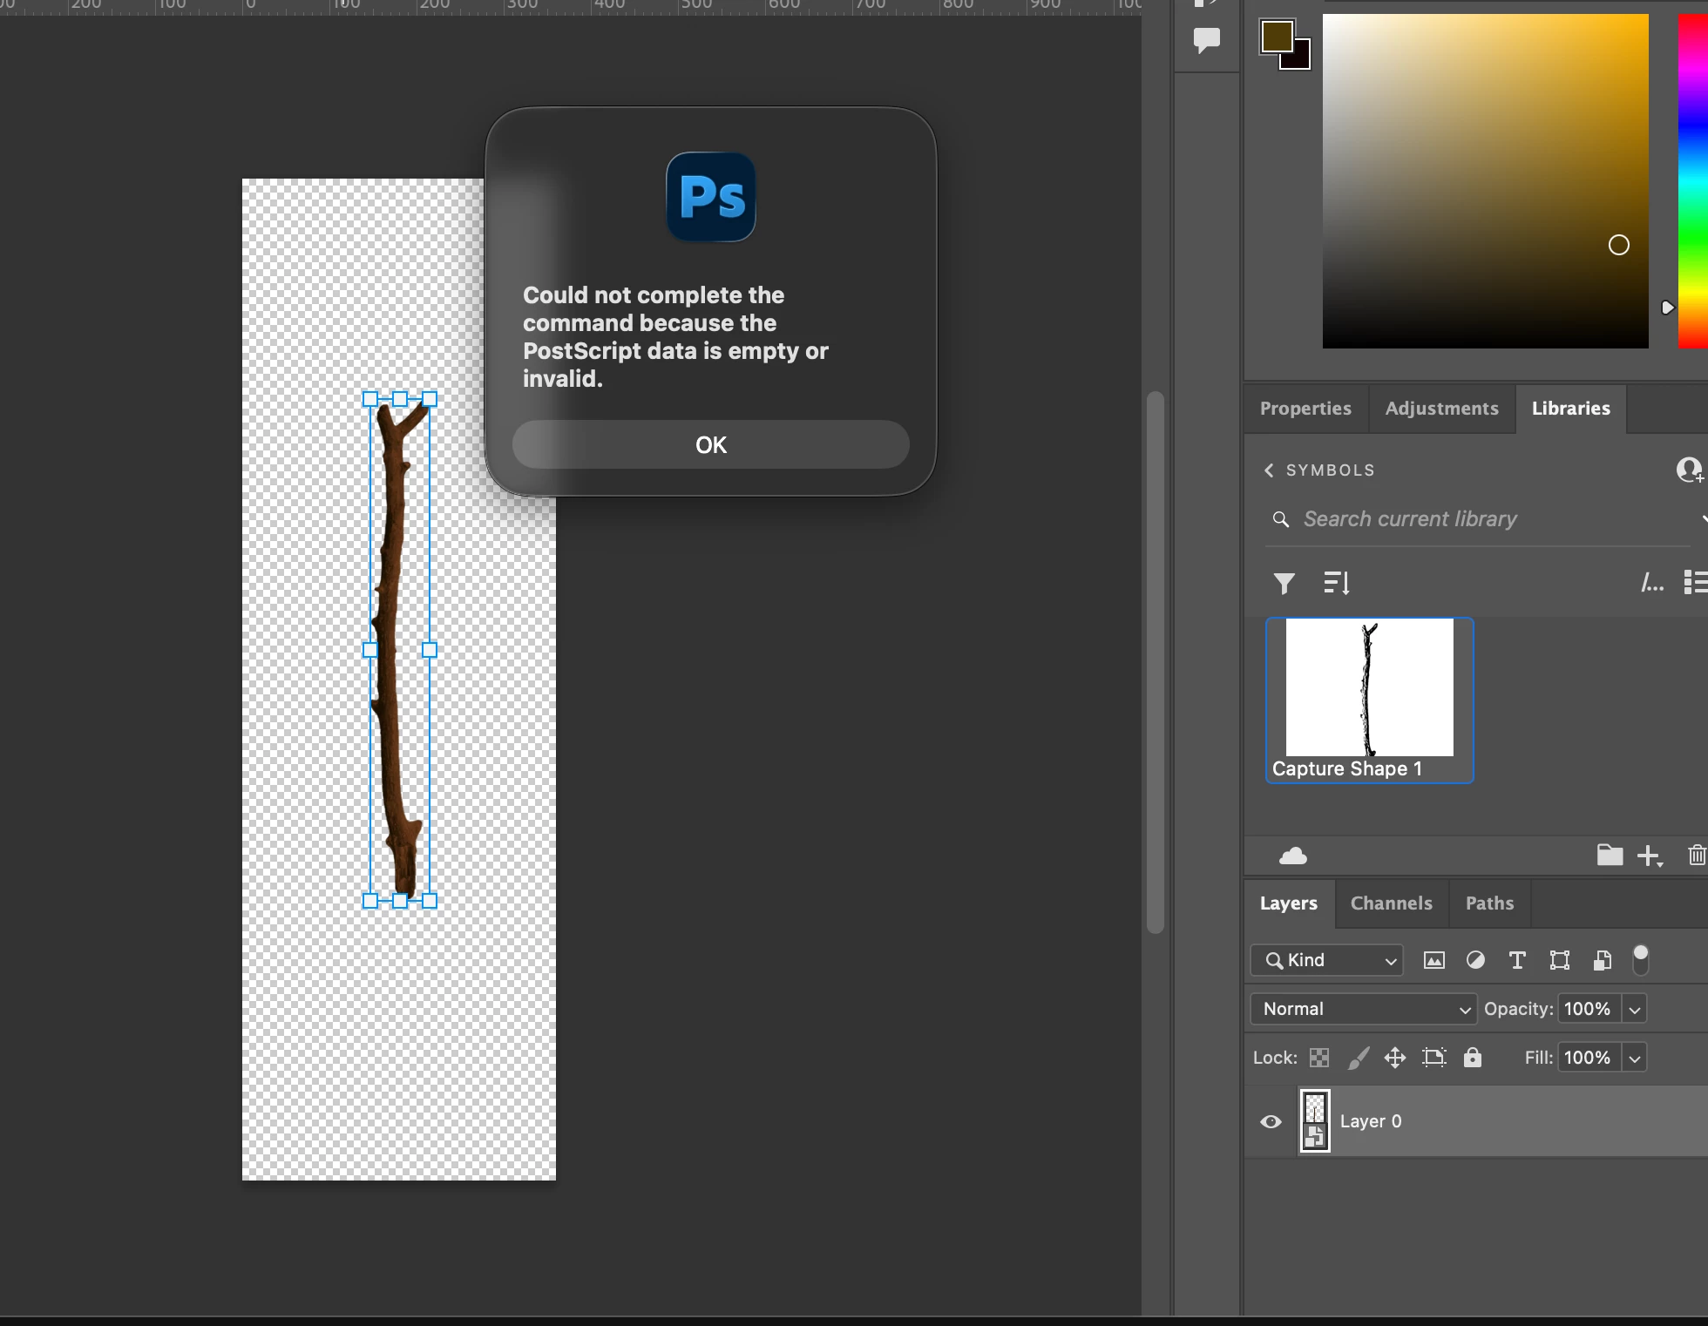Go back from the SYMBOLS library

[1269, 470]
